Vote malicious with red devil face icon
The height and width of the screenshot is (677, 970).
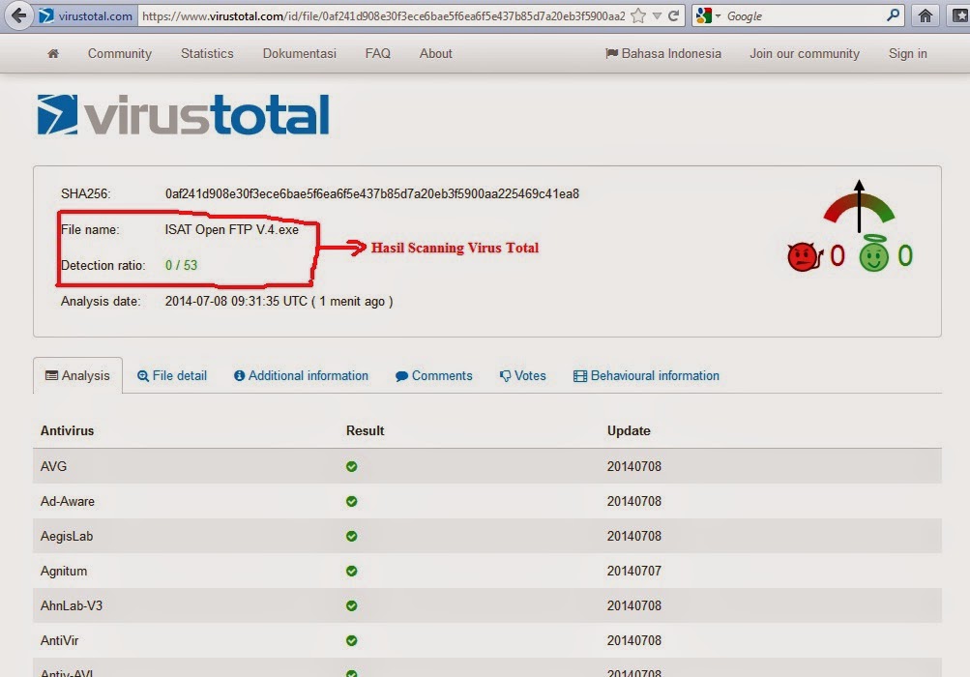(x=804, y=256)
